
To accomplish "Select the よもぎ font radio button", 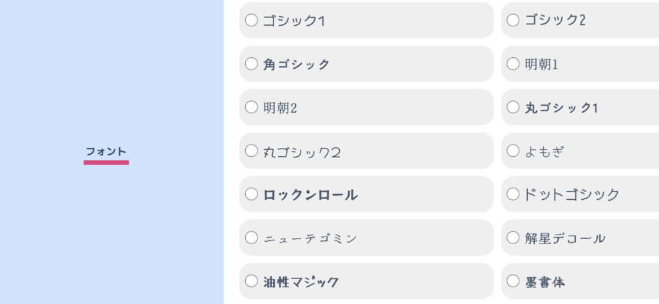I will [513, 151].
